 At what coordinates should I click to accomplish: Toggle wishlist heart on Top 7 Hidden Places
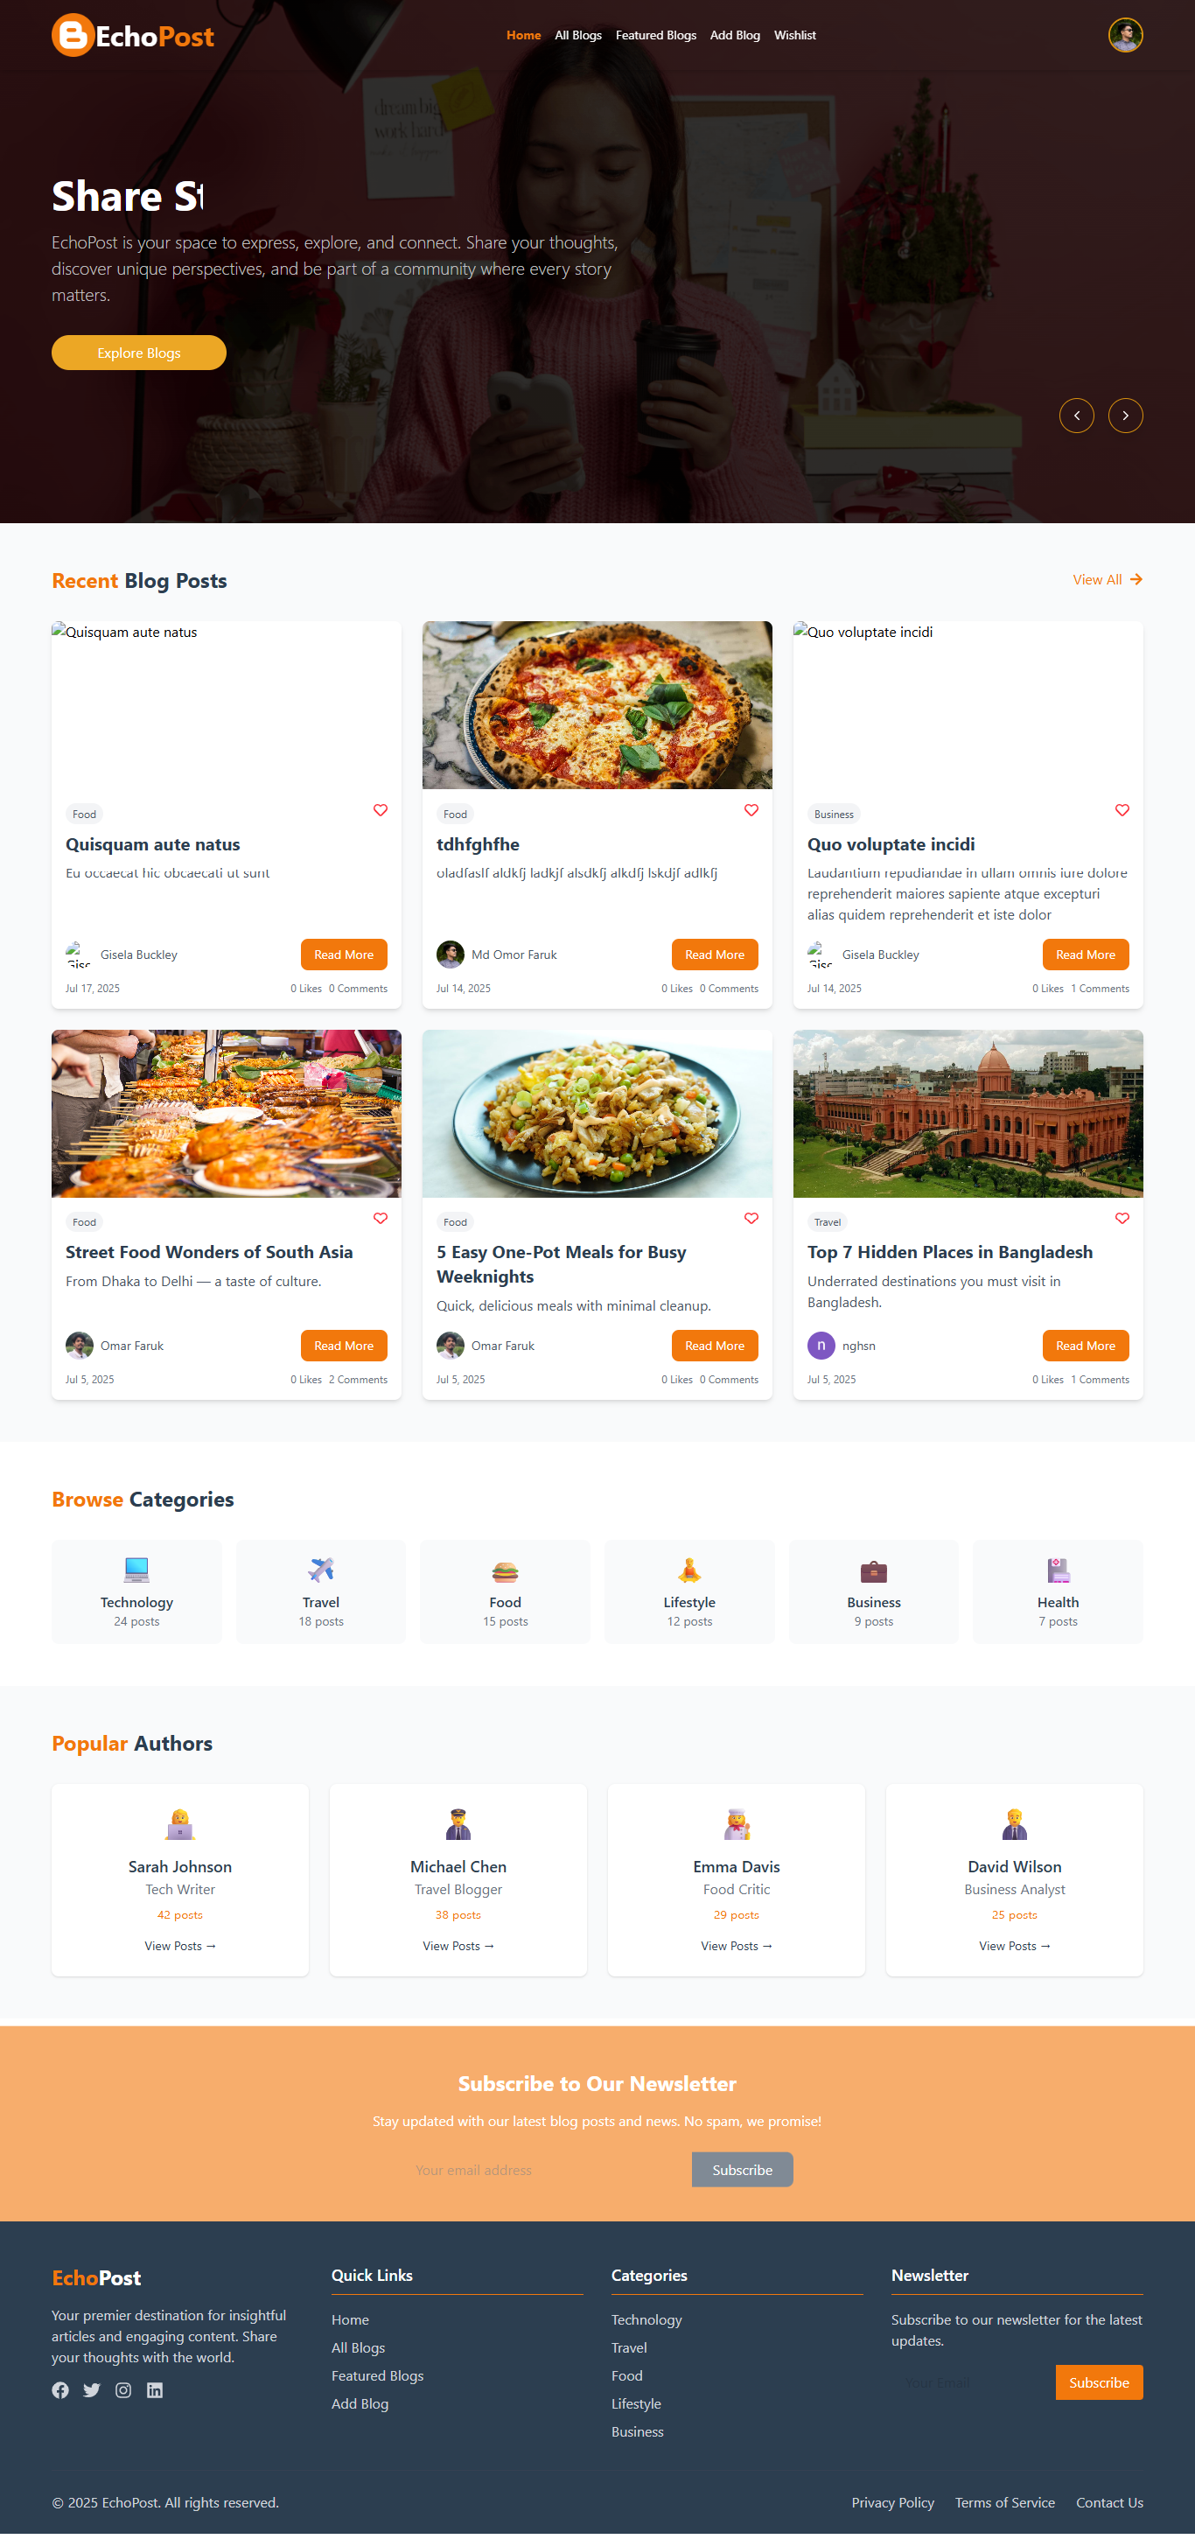(x=1122, y=1218)
